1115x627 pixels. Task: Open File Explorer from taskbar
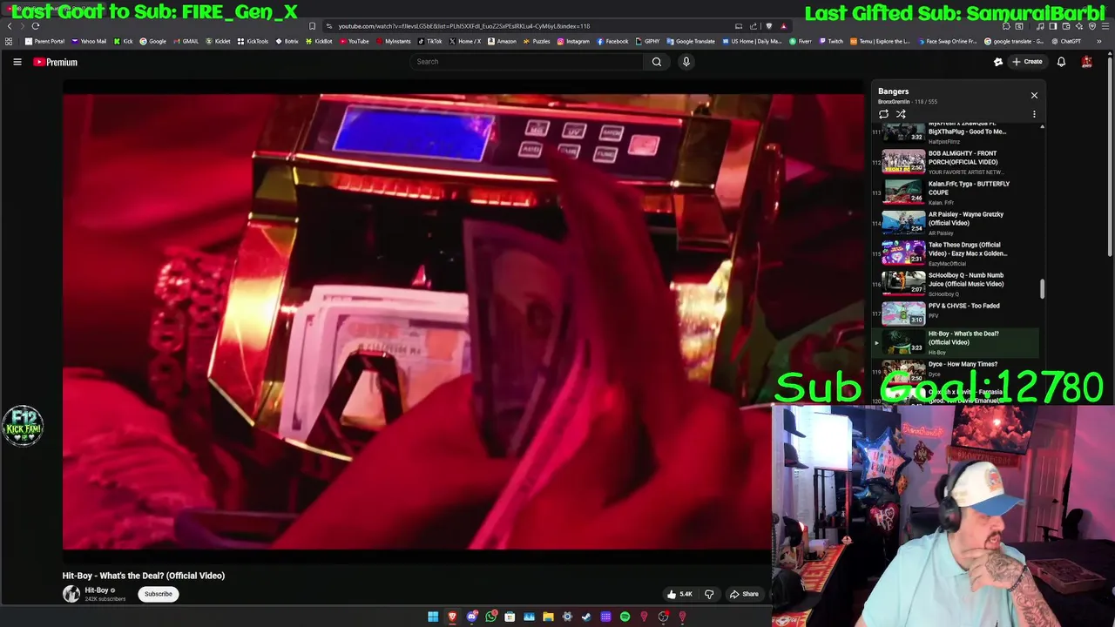point(548,617)
